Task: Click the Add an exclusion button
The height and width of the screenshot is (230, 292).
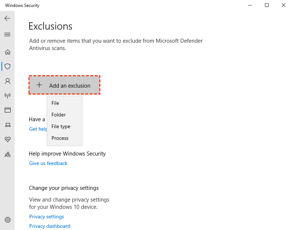Action: click(64, 85)
